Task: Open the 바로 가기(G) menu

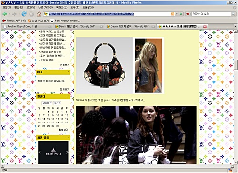Action: (x=45, y=7)
